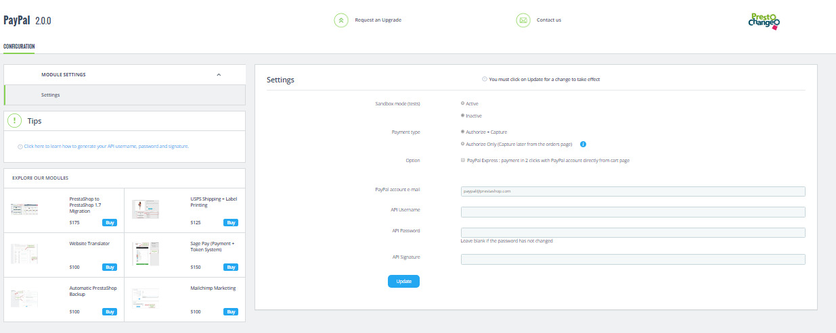Screen dimensions: 836x333
Task: Buy Sage Pay module
Action: 231,267
